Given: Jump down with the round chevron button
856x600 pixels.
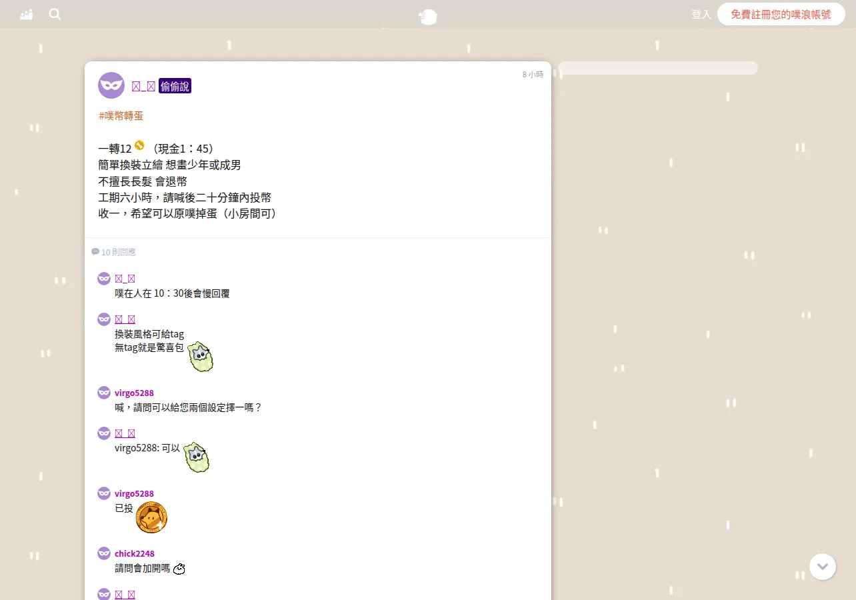Looking at the screenshot, I should click(823, 567).
